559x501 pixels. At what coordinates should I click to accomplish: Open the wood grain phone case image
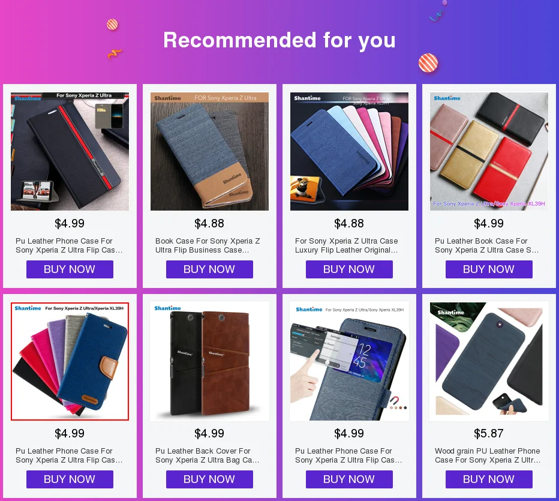[489, 361]
